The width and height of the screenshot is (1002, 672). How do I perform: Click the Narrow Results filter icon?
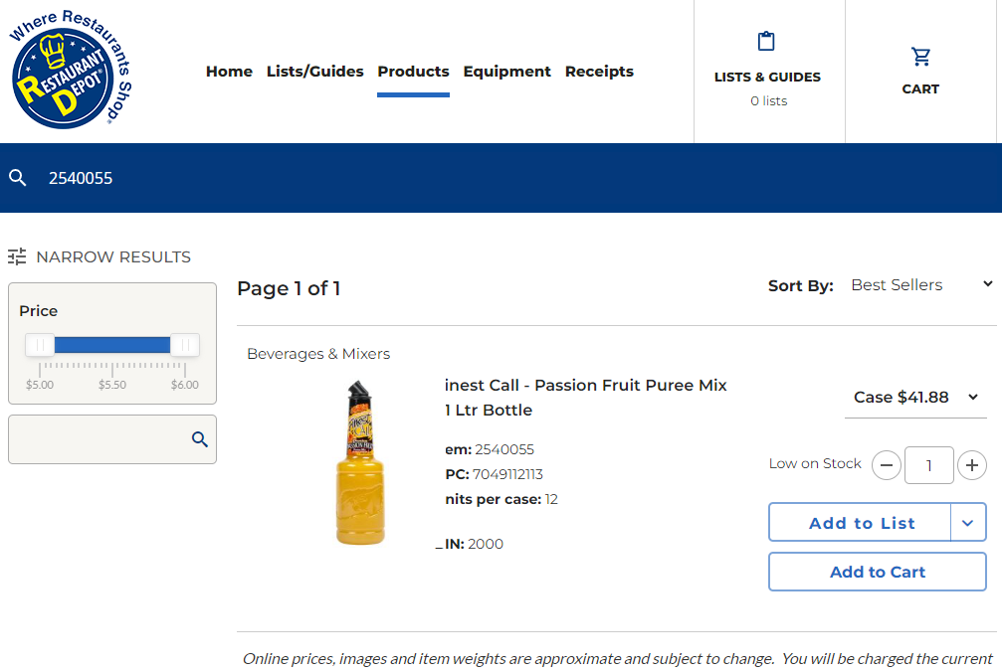[17, 256]
